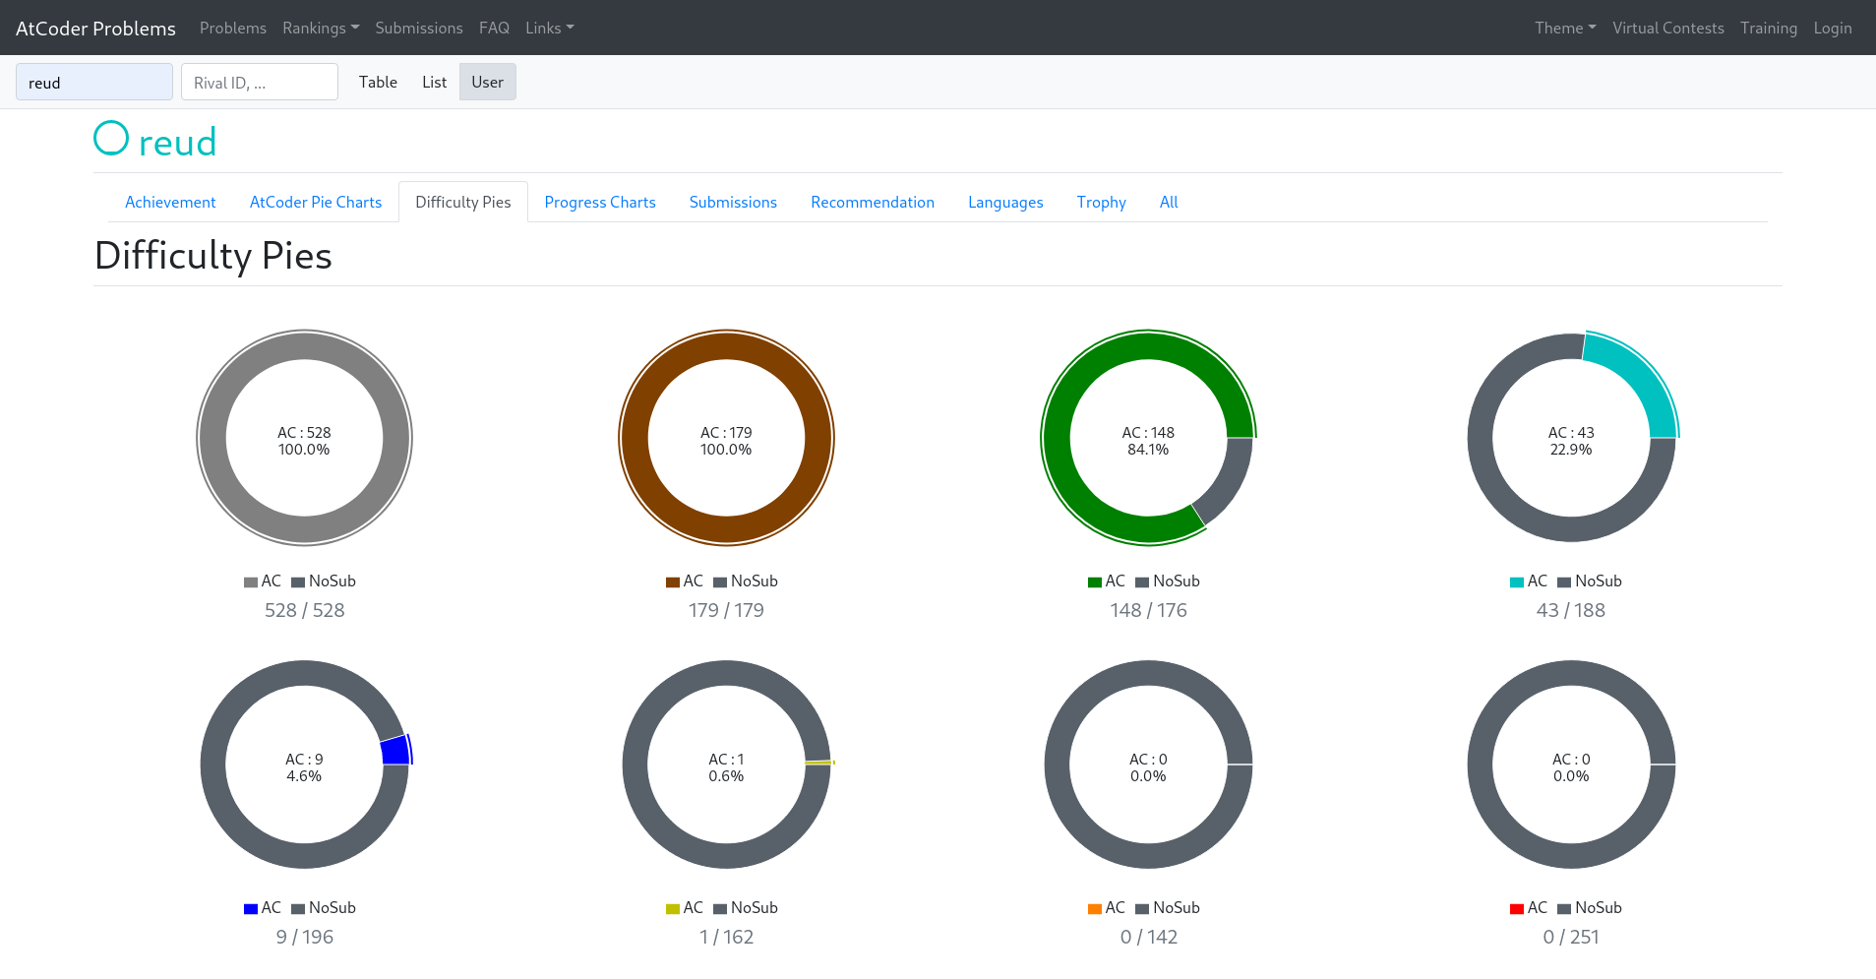This screenshot has width=1876, height=979.
Task: Click the red AC legend marker
Action: pos(1517,908)
